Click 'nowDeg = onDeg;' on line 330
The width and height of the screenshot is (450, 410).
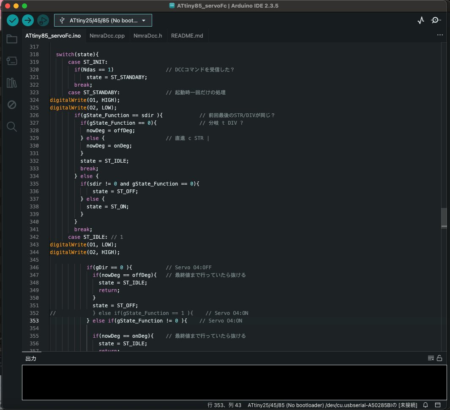pyautogui.click(x=109, y=145)
